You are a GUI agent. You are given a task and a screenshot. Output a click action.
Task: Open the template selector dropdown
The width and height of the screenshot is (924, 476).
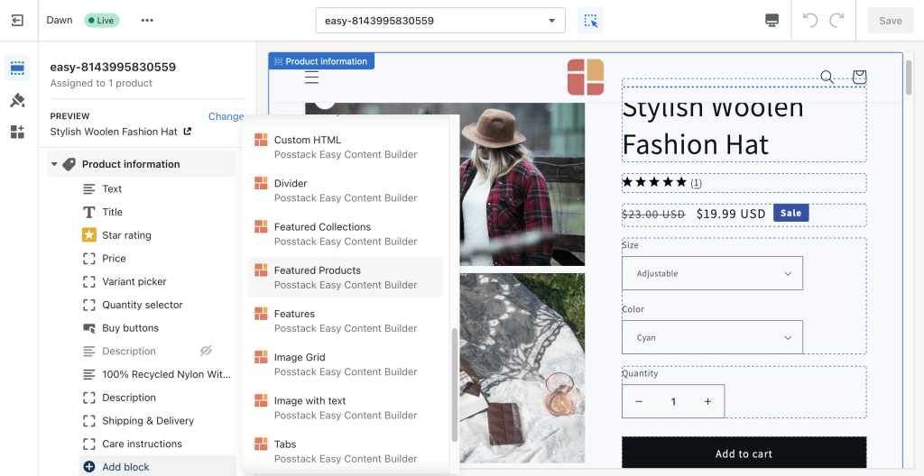tap(440, 21)
